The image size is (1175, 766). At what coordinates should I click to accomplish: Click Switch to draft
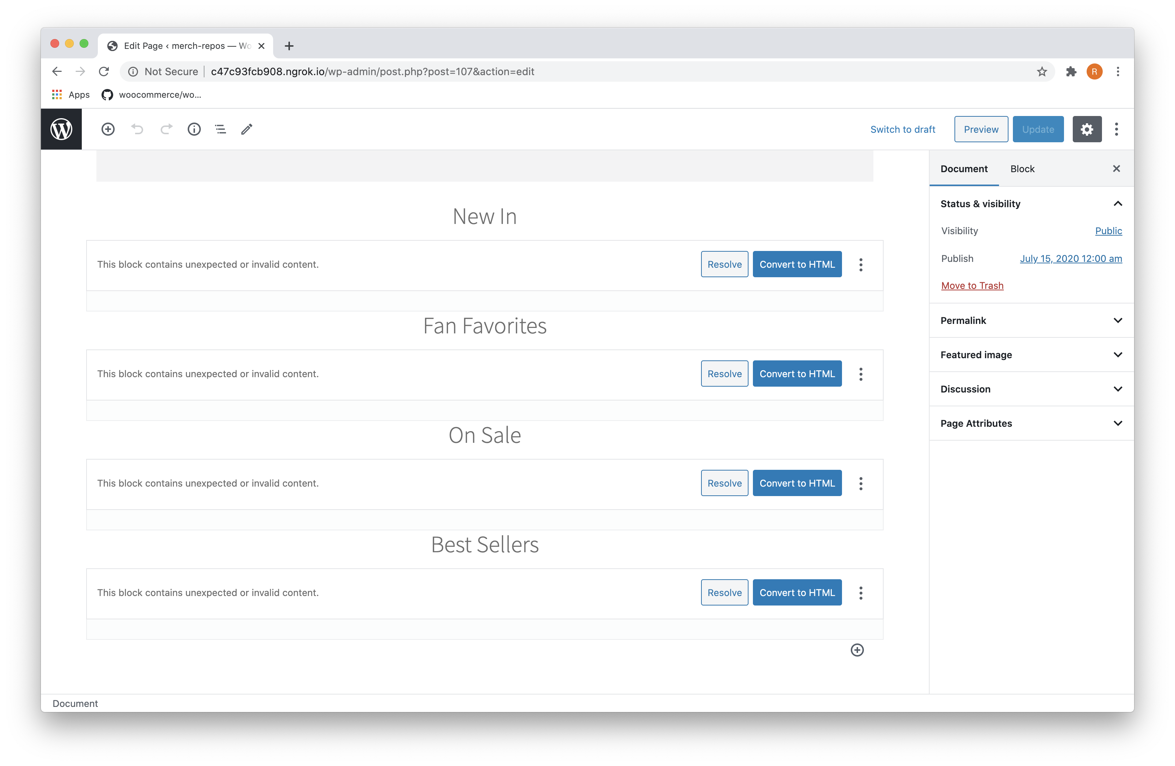pyautogui.click(x=903, y=129)
